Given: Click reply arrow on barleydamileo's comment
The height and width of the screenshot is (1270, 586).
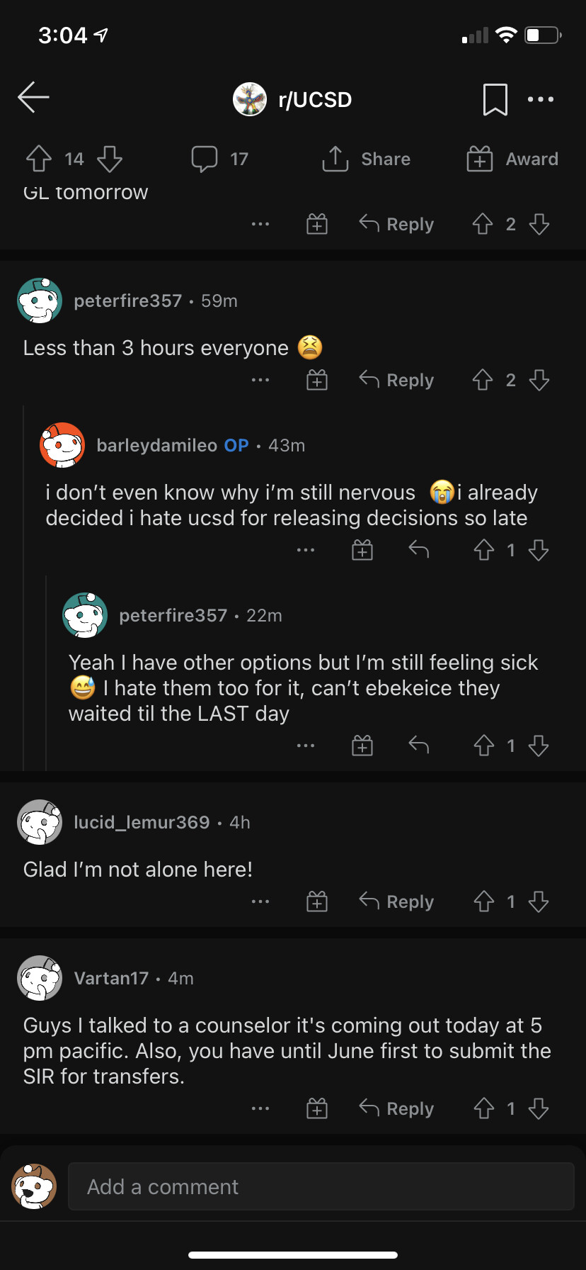Looking at the screenshot, I should point(419,549).
